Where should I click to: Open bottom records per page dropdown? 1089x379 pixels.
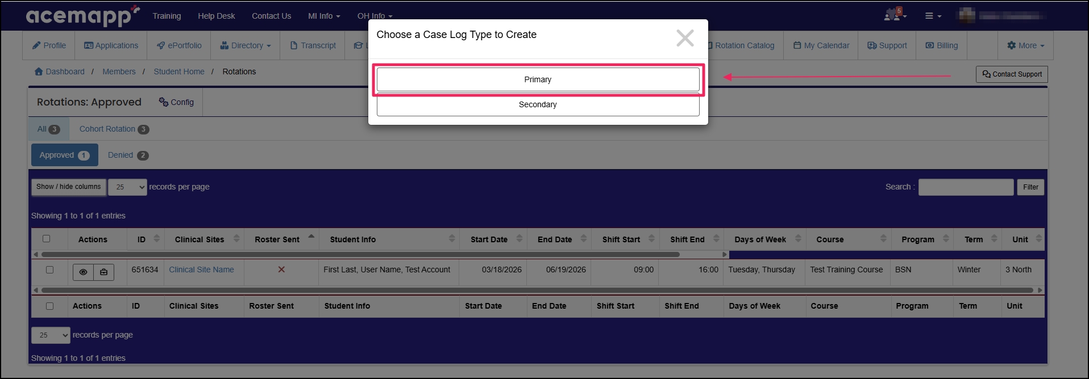coord(51,335)
